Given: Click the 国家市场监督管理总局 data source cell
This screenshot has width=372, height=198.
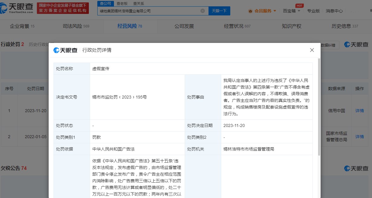Looking at the screenshot, I should 336,136.
